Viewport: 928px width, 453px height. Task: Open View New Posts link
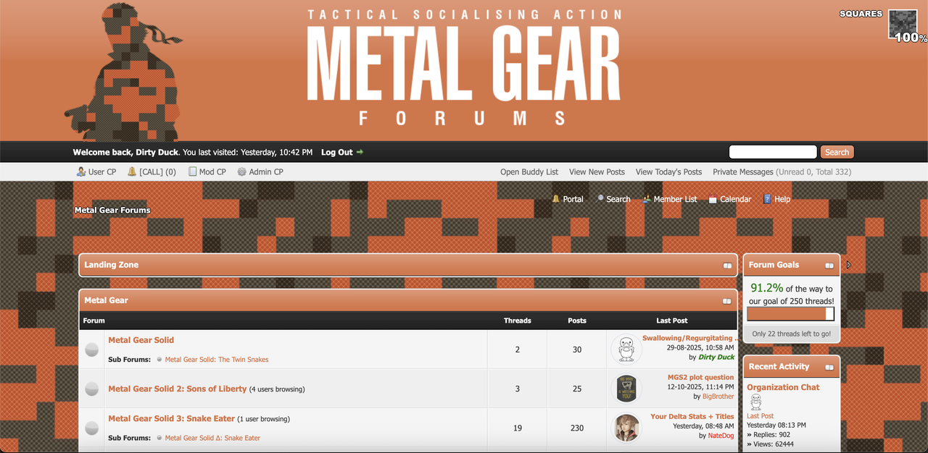coord(597,172)
